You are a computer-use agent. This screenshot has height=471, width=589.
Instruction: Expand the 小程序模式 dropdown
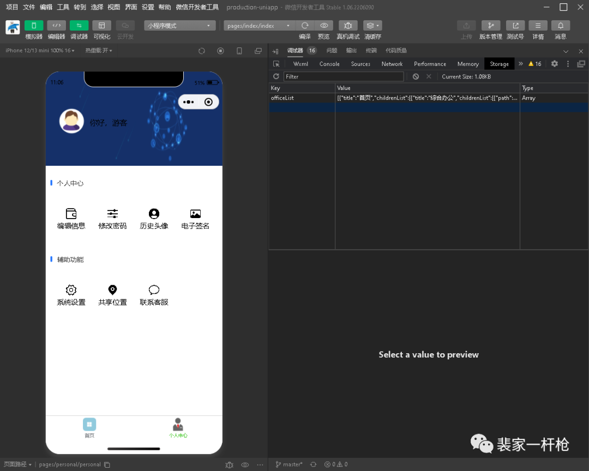(x=180, y=26)
